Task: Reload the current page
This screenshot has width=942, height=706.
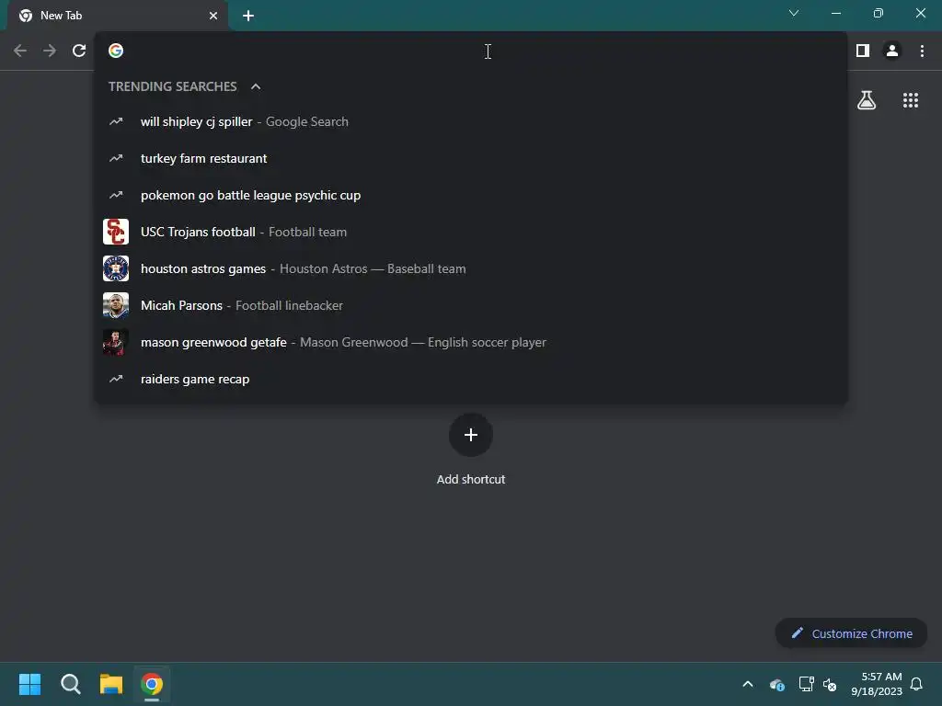Action: (x=79, y=51)
